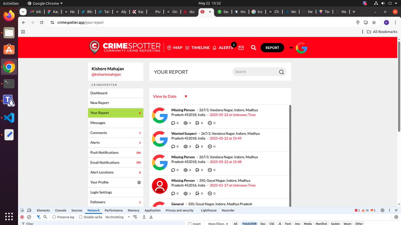Click upvote arrow icon on first Missing Person report
The height and width of the screenshot is (225, 401).
pos(210,123)
